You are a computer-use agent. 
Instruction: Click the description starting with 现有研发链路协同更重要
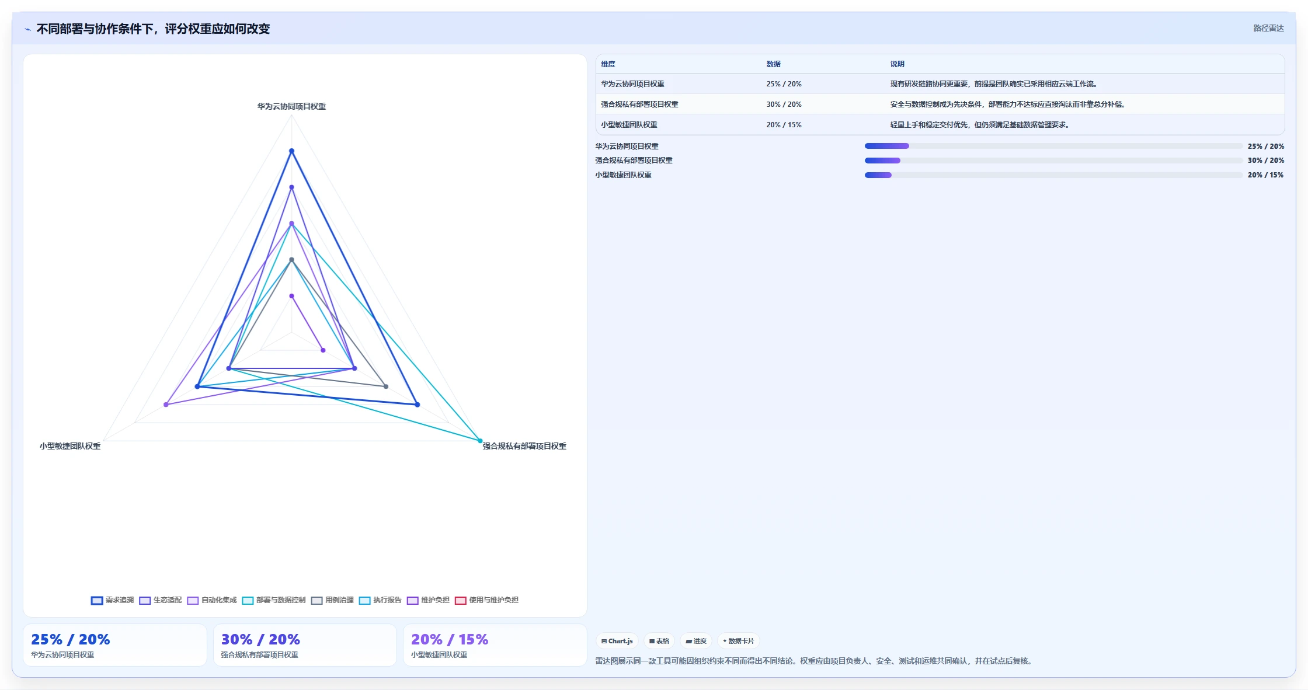(x=995, y=84)
